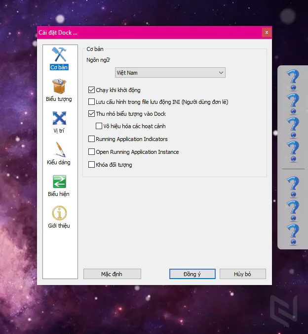
Task: Enable Vô hiệu hóa các hoạt cảnh checkbox
Action: click(99, 126)
